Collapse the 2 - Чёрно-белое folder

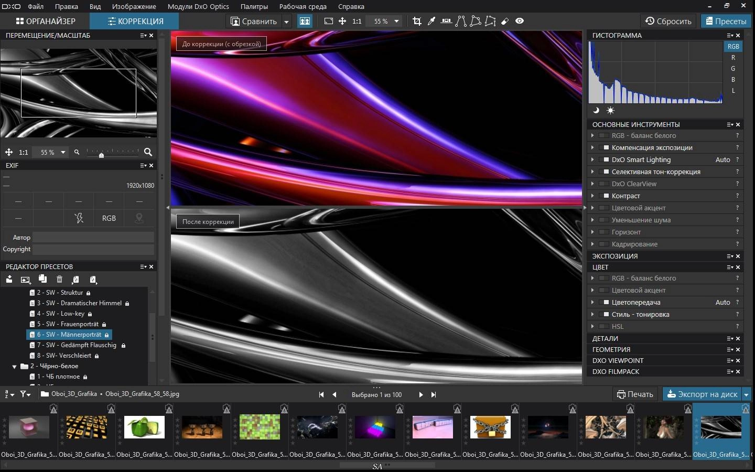15,367
